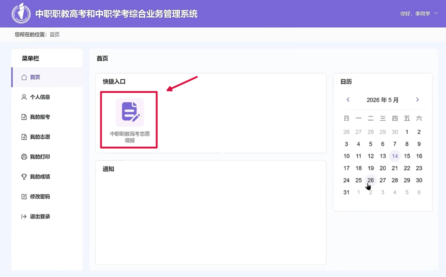Select May 17 in the calendar
Viewport: 446px width, 277px height.
pos(347,168)
